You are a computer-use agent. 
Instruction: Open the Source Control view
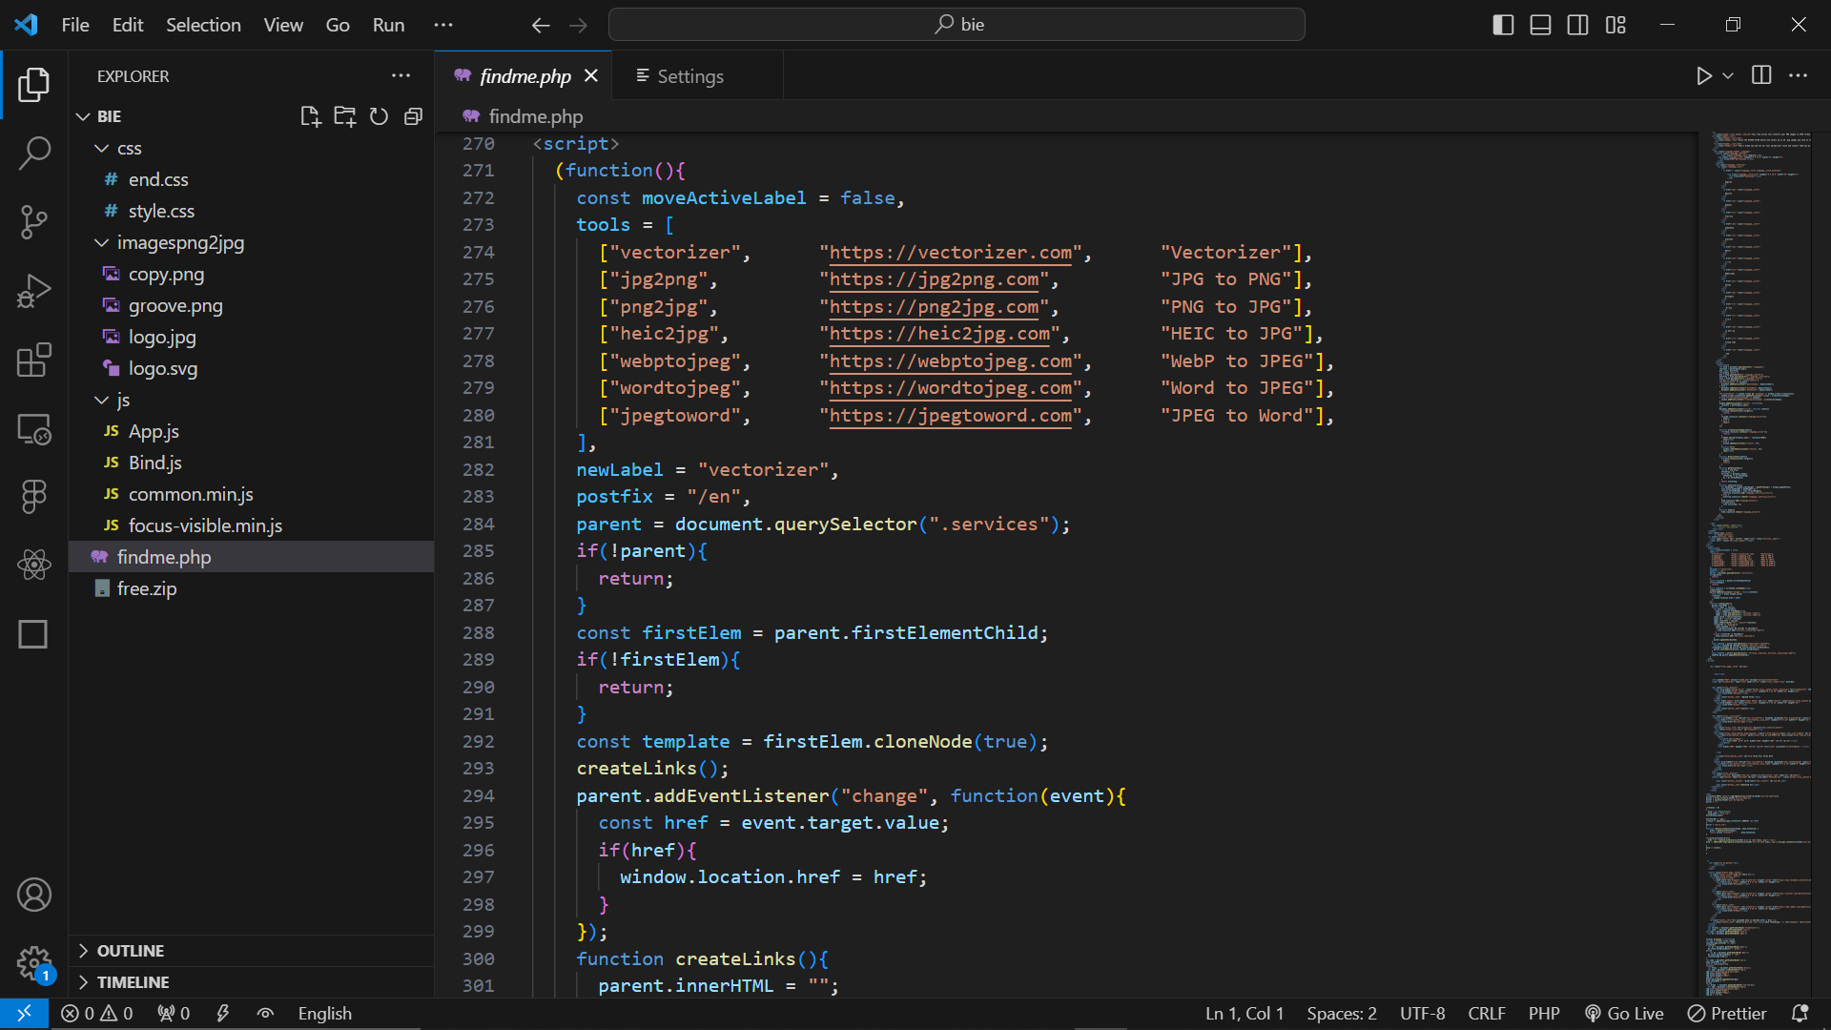[x=34, y=221]
